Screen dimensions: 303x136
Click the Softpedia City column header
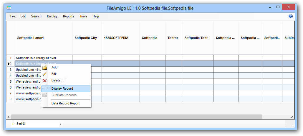tap(87, 38)
